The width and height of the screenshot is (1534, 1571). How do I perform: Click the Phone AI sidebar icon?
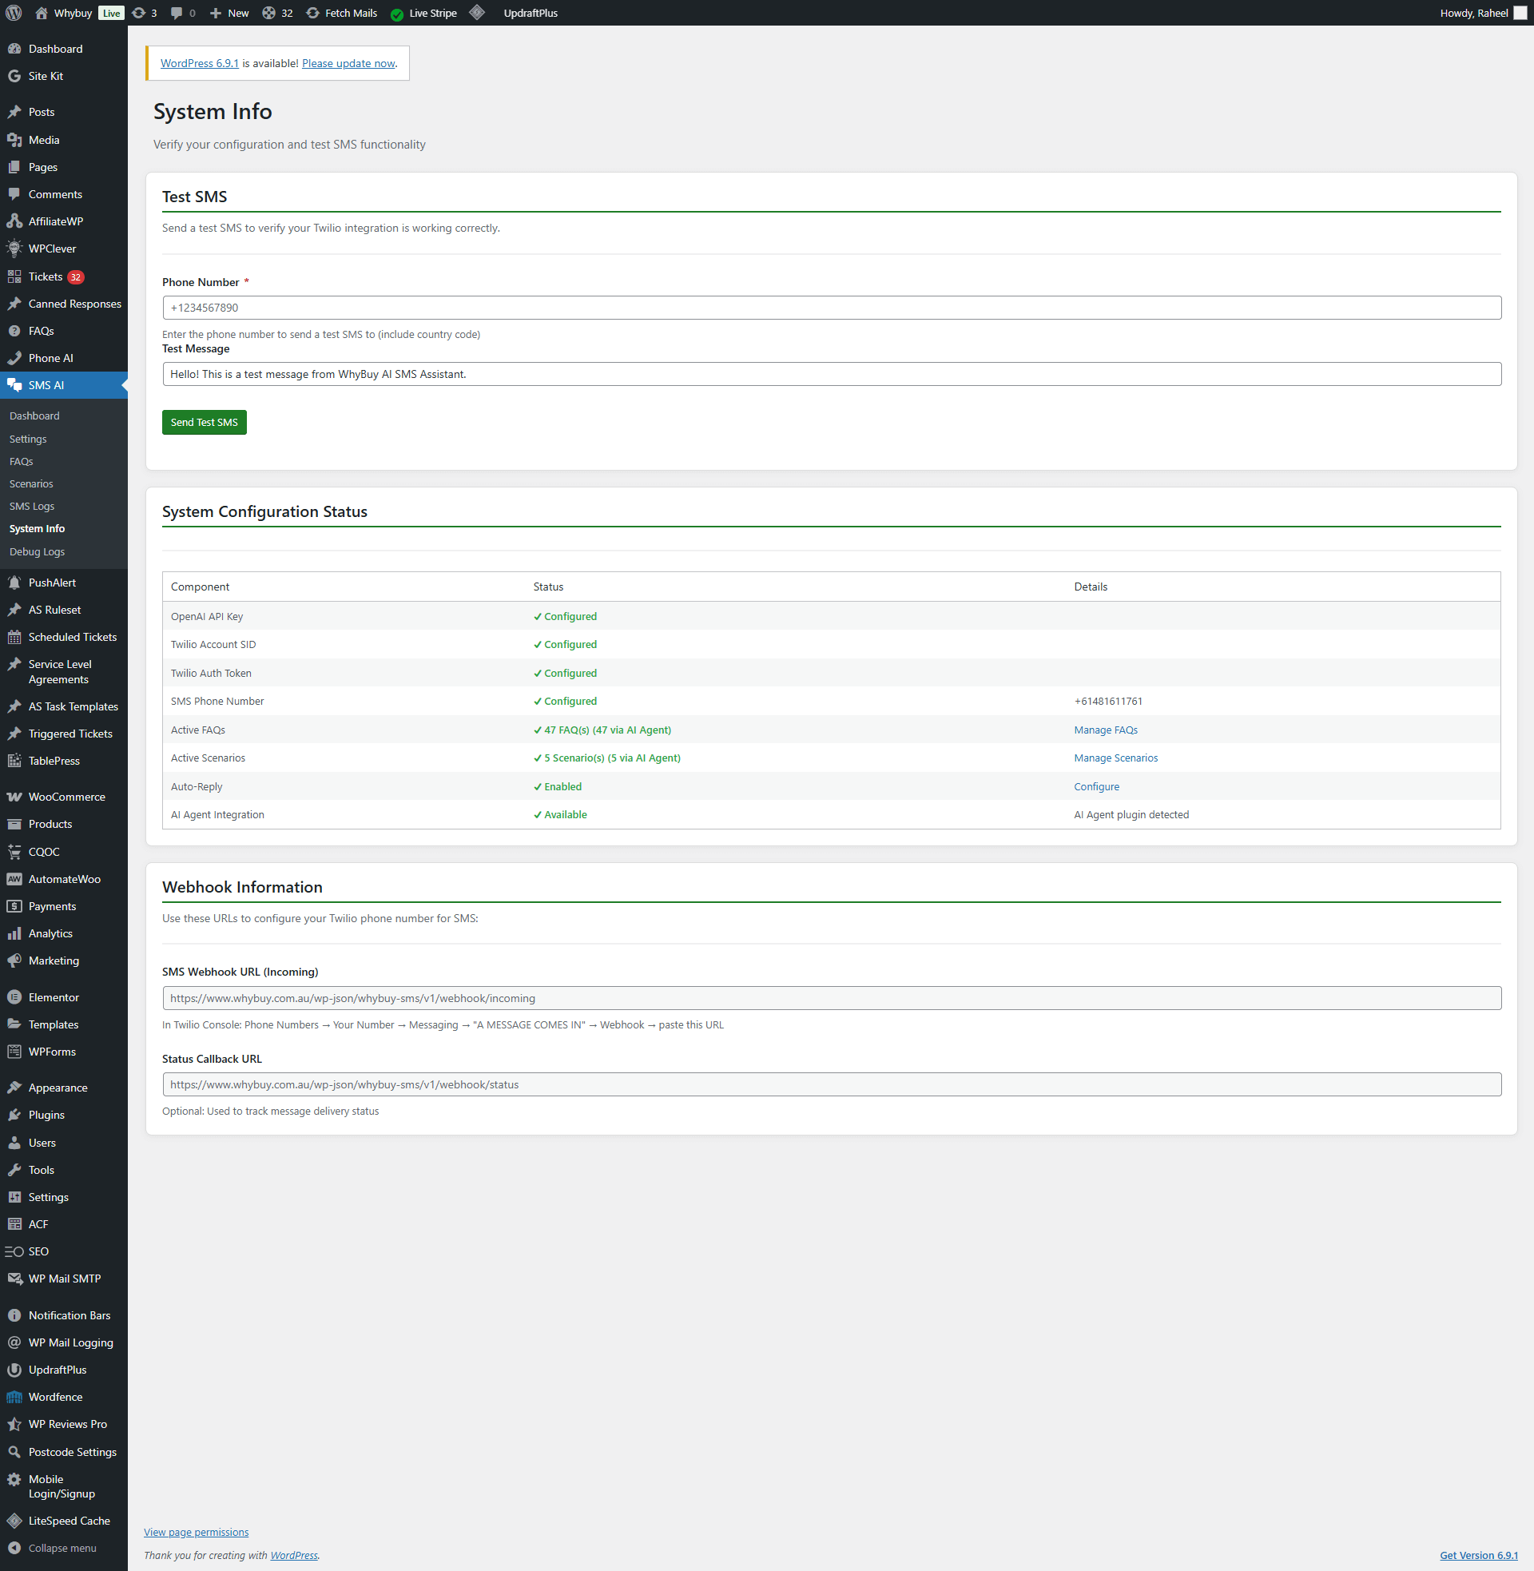click(14, 359)
